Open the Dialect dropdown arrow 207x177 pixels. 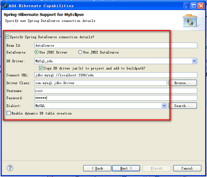tap(164, 106)
